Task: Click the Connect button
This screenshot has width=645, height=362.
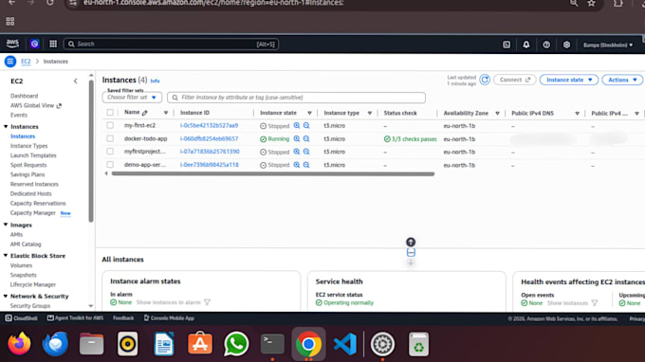Action: (515, 80)
